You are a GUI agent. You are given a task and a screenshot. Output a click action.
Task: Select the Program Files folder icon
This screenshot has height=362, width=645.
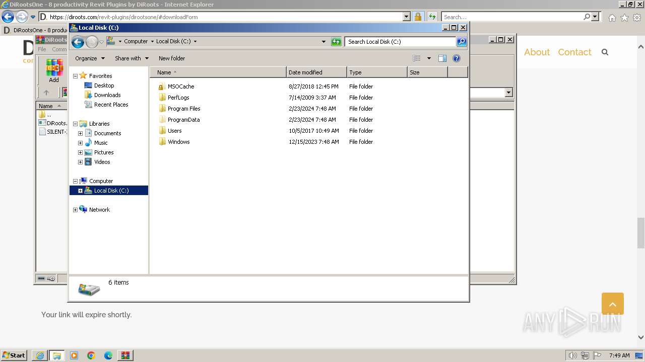tap(162, 109)
